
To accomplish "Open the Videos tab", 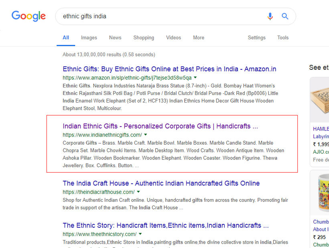I will click(173, 38).
